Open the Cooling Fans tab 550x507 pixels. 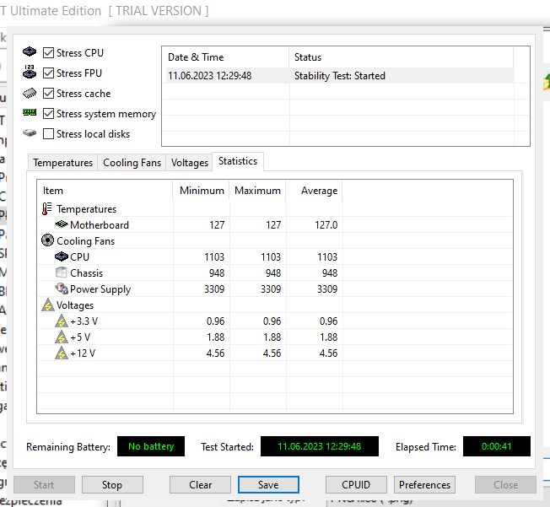pos(132,163)
